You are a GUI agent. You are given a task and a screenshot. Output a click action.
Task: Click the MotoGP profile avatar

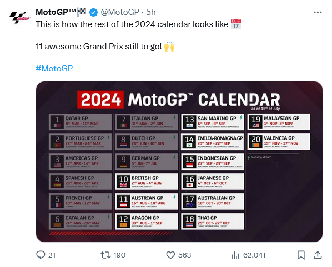click(x=19, y=18)
